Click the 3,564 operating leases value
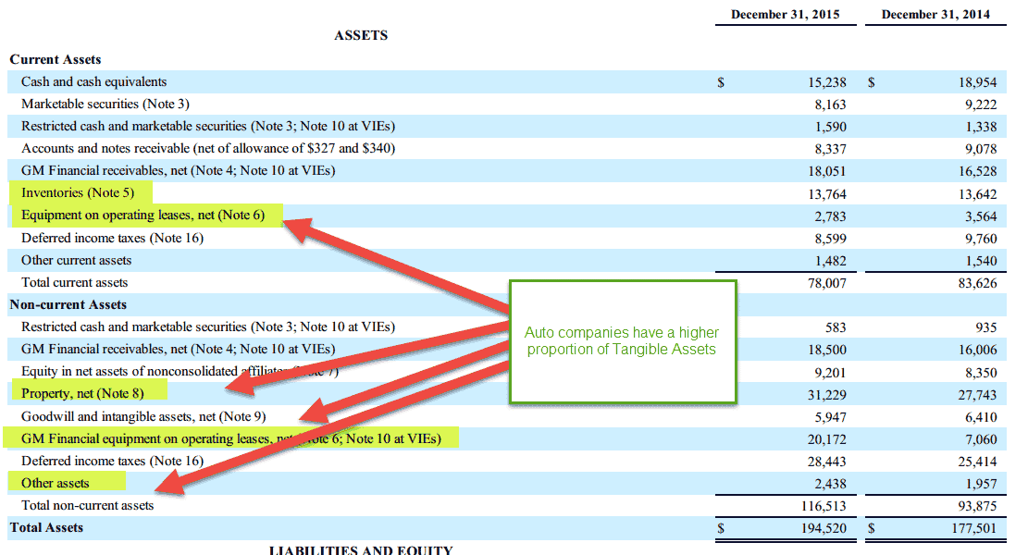 981,216
